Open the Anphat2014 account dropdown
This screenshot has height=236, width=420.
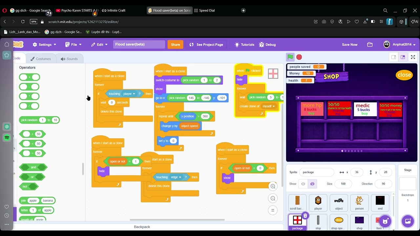tap(400, 45)
